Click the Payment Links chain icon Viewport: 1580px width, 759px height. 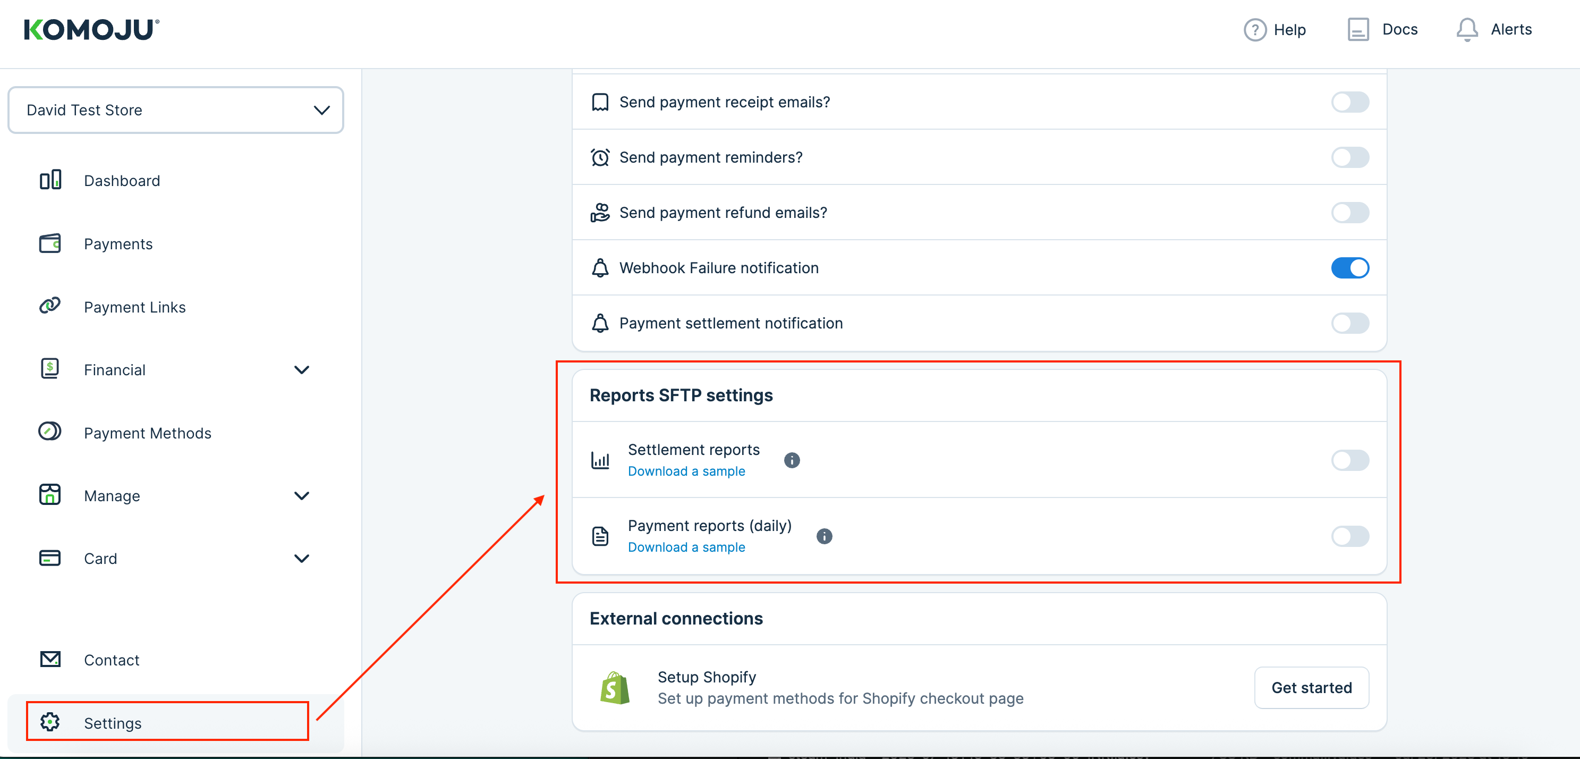[x=50, y=306]
